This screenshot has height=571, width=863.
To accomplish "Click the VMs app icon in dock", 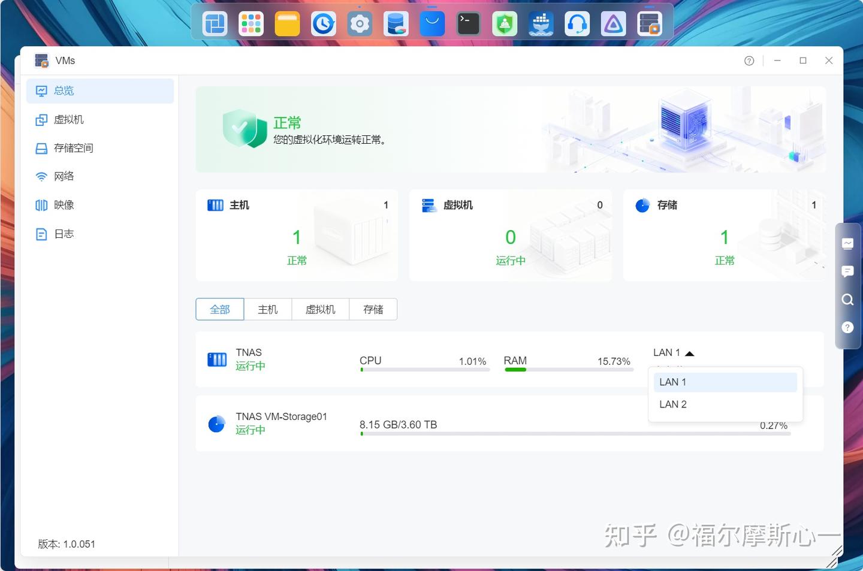I will 650,24.
